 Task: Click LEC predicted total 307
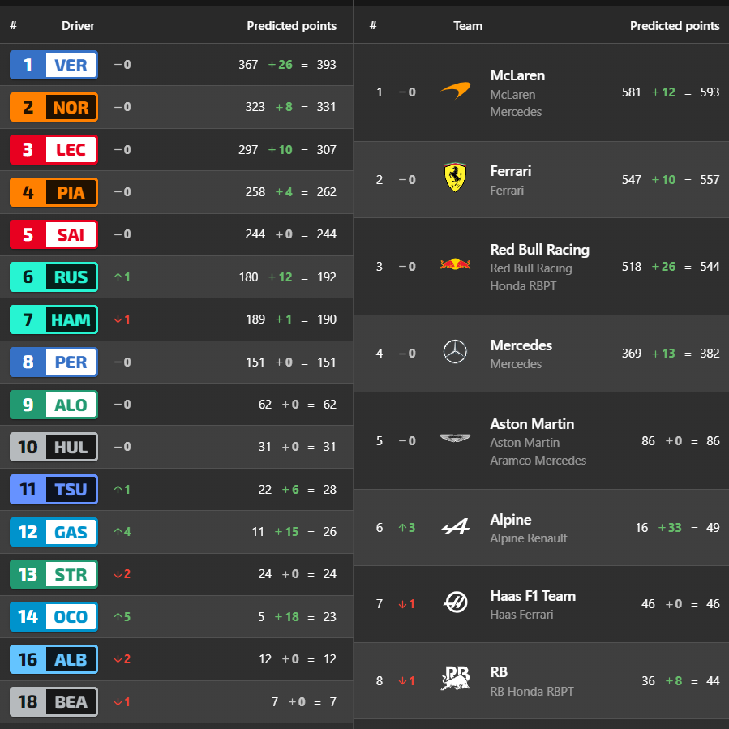[326, 150]
